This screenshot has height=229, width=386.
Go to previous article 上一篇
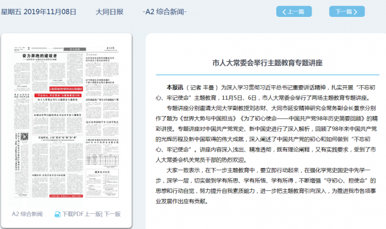tap(294, 11)
